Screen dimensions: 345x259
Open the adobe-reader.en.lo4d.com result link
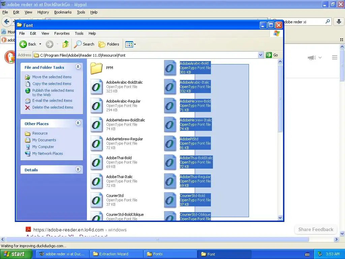click(68, 230)
